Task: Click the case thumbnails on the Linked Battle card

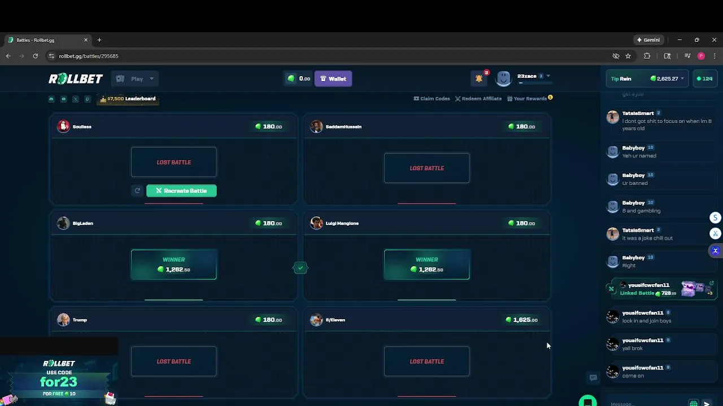Action: tap(697, 289)
